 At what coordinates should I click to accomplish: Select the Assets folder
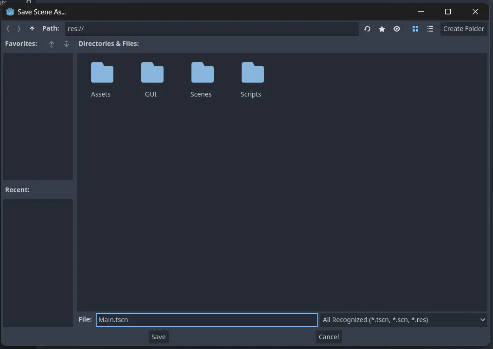[x=102, y=80]
